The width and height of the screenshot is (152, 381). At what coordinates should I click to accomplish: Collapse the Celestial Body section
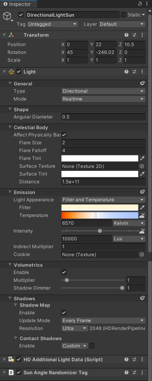point(10,127)
